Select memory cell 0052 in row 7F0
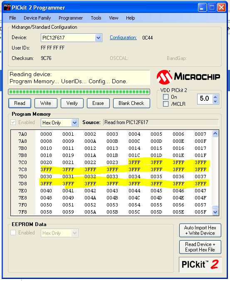 coord(90,205)
